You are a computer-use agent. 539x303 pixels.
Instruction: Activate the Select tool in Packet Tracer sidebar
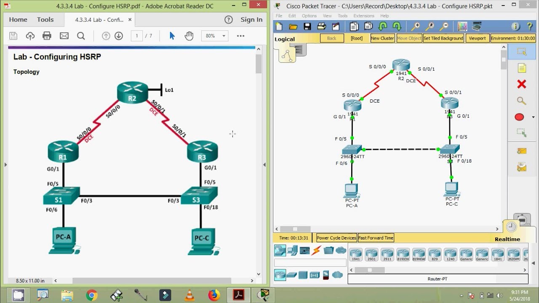click(x=522, y=52)
